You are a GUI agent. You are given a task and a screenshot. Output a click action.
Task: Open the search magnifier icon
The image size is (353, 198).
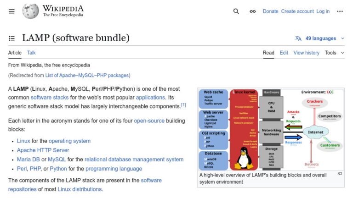point(236,11)
